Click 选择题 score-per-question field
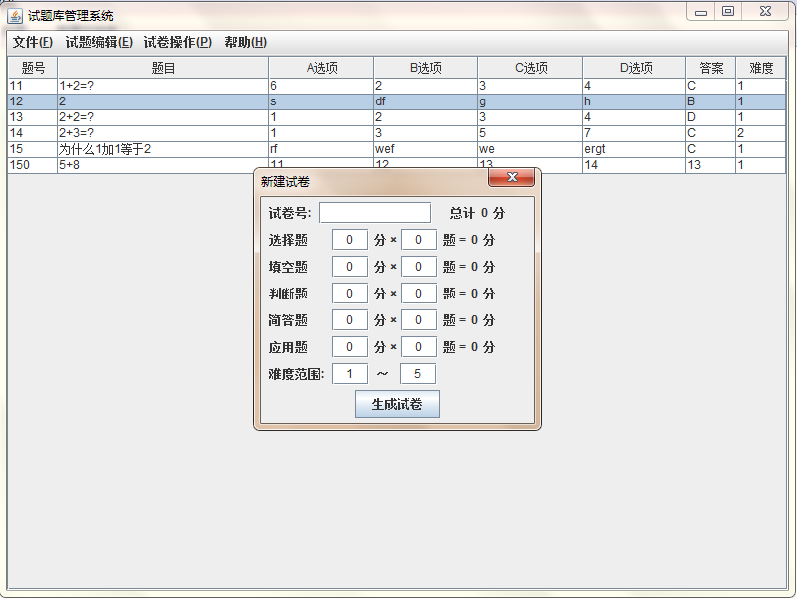 350,240
